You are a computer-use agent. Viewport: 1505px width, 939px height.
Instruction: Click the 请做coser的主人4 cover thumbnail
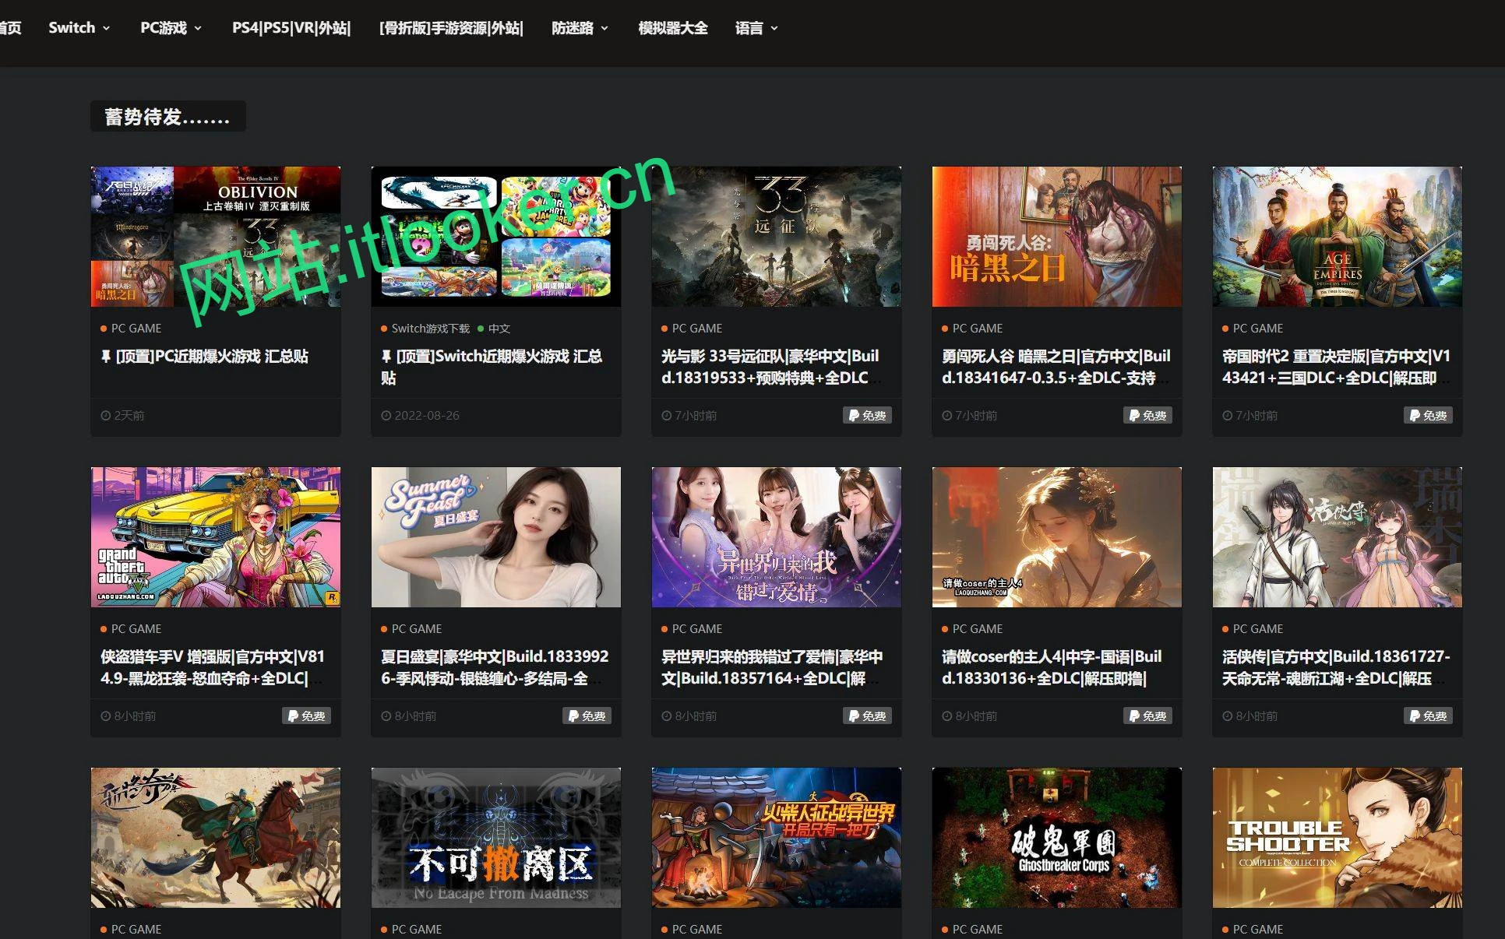click(1057, 537)
